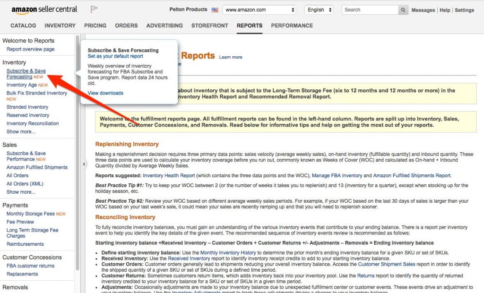
Task: Open the INVENTORY menu tab
Action: click(60, 26)
